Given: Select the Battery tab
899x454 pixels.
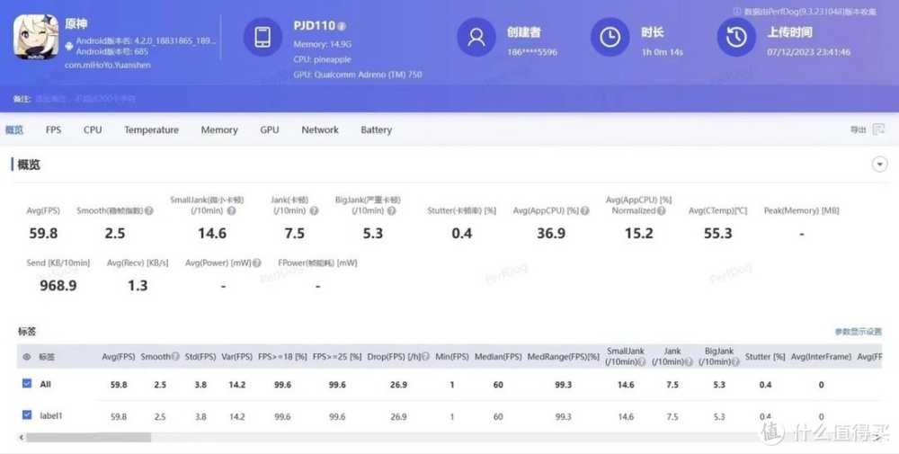Looking at the screenshot, I should pyautogui.click(x=376, y=130).
